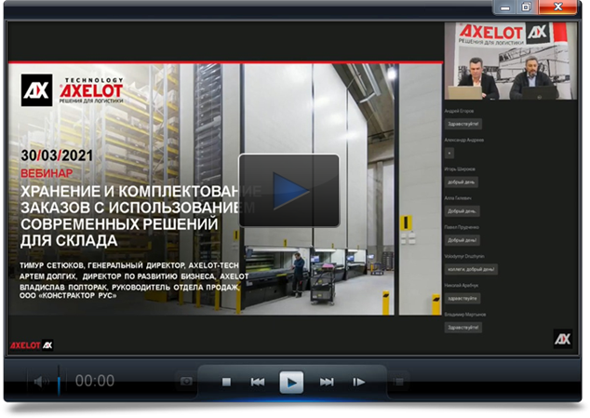The image size is (590, 418).
Task: Click the AXELOT logo in the bottom-left corner
Action: tap(32, 345)
